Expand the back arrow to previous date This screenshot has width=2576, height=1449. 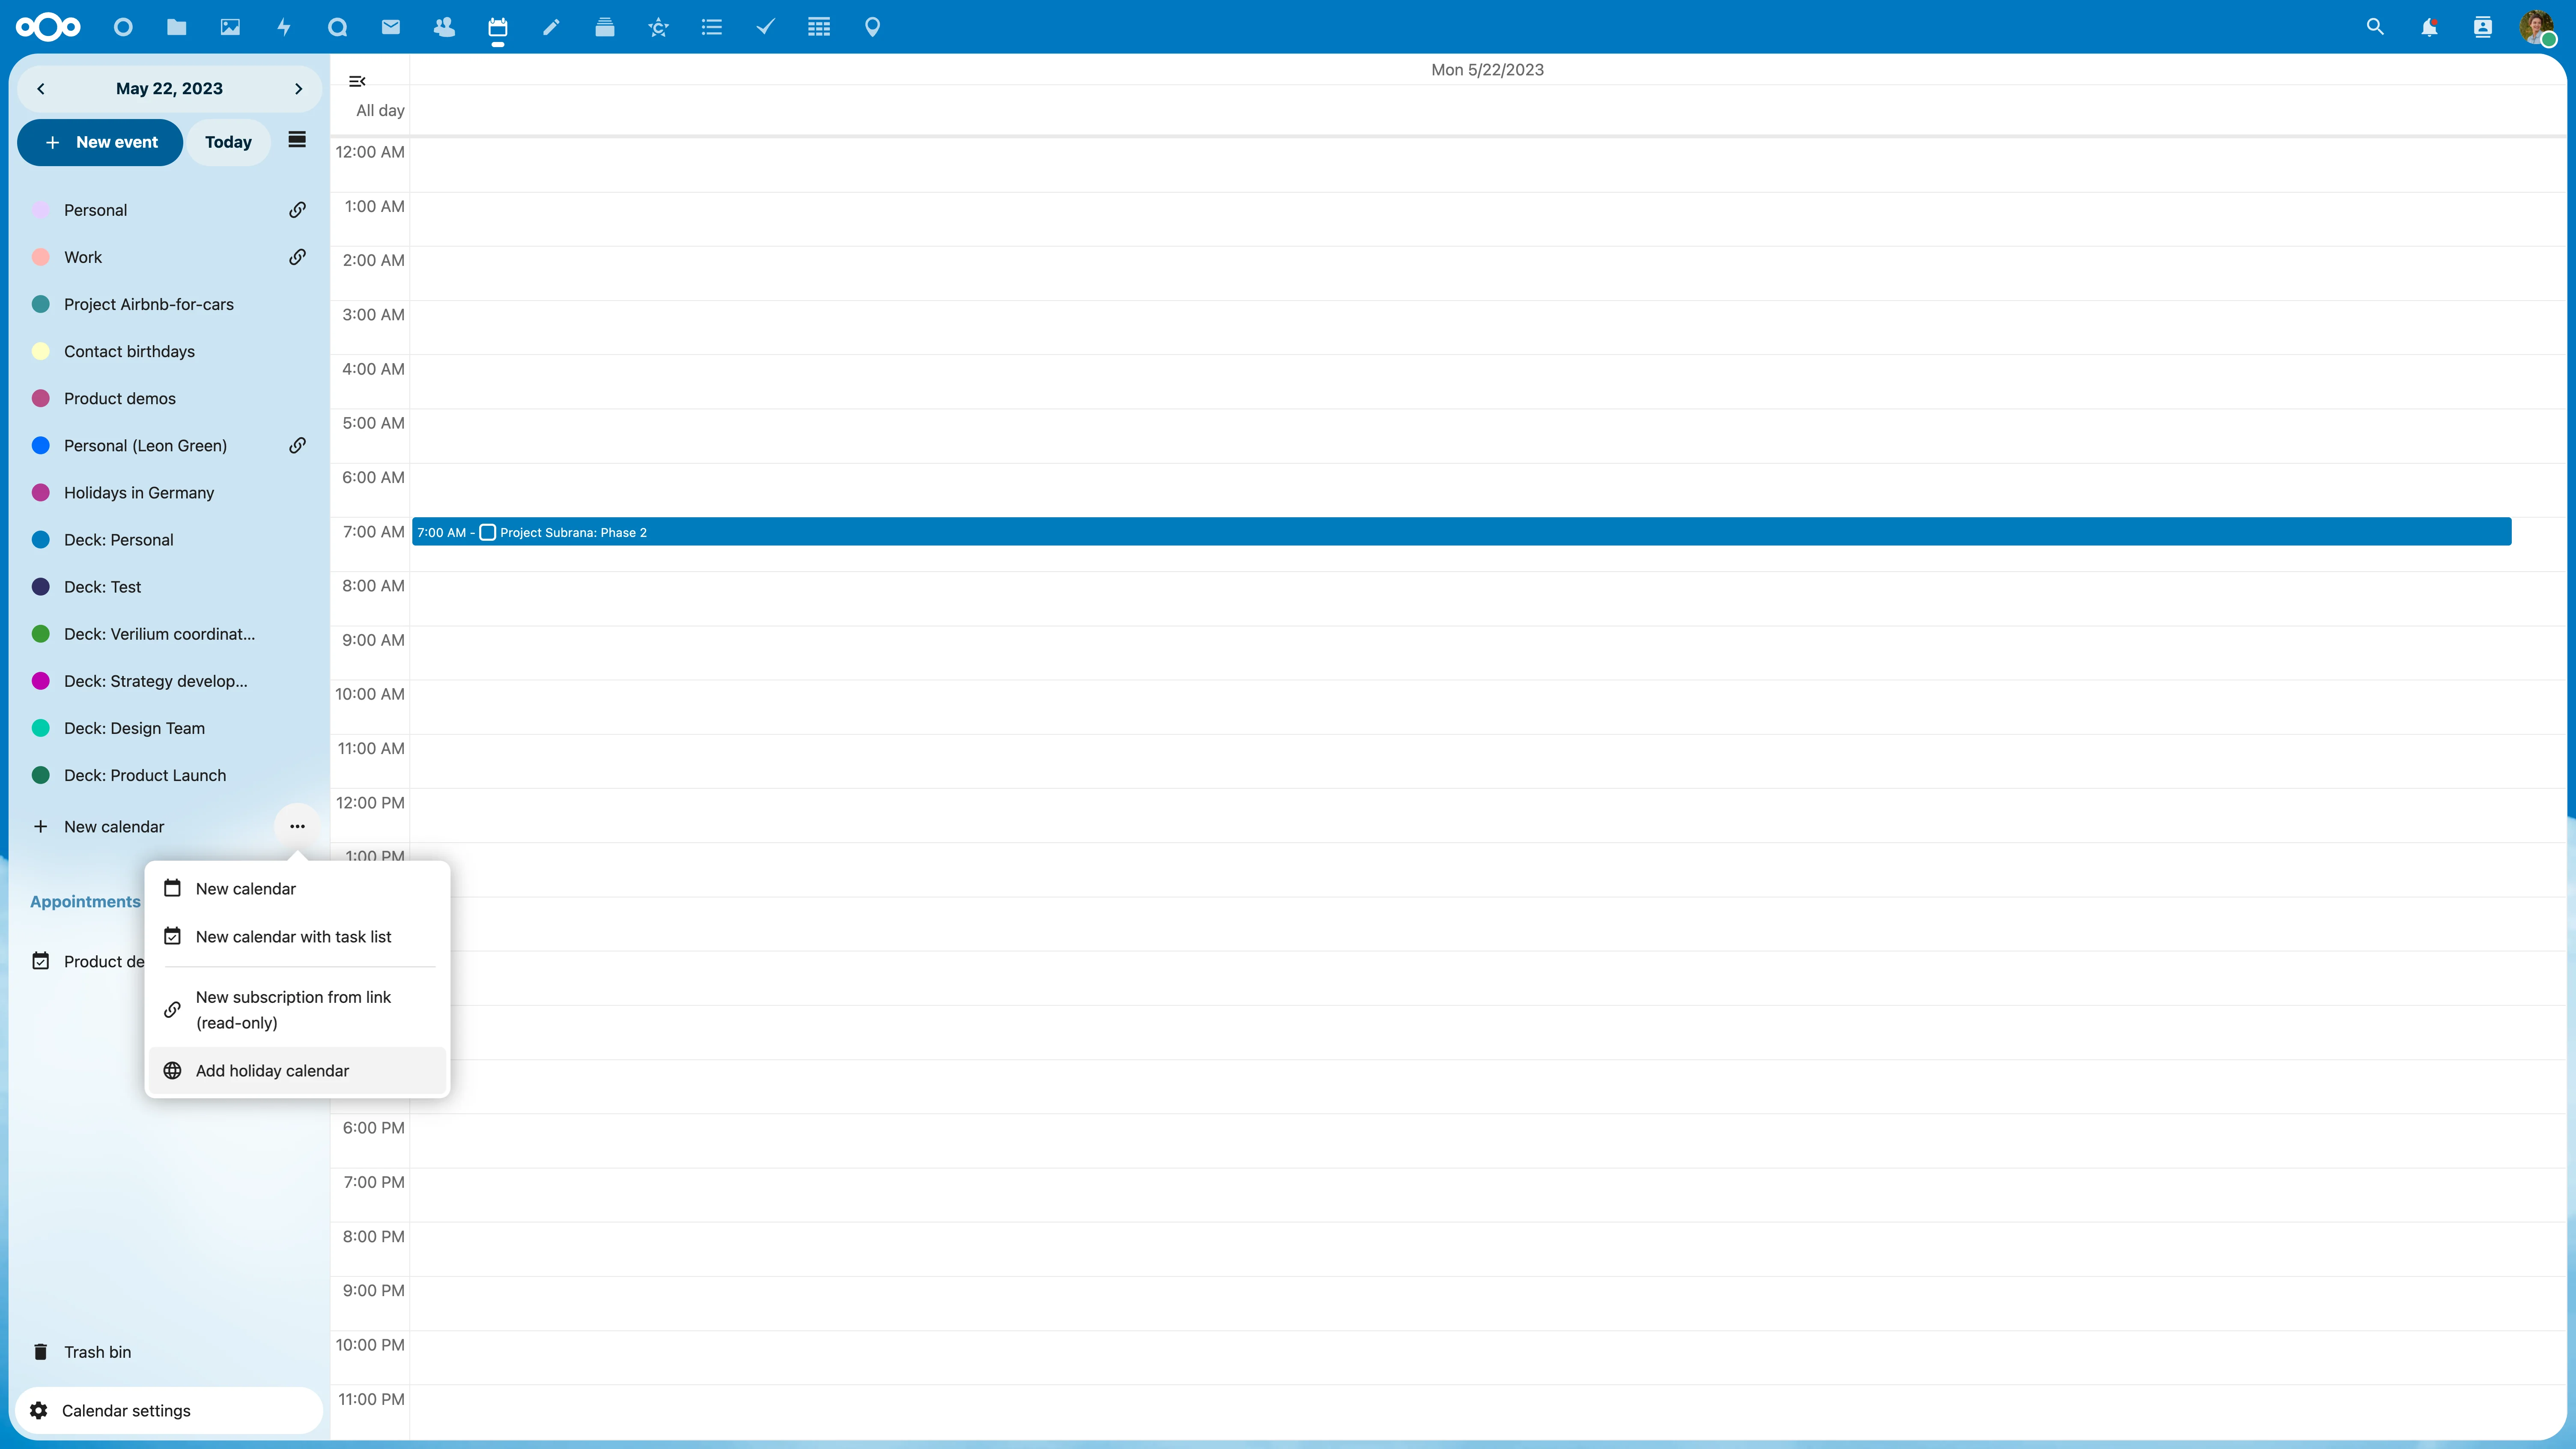[x=39, y=89]
